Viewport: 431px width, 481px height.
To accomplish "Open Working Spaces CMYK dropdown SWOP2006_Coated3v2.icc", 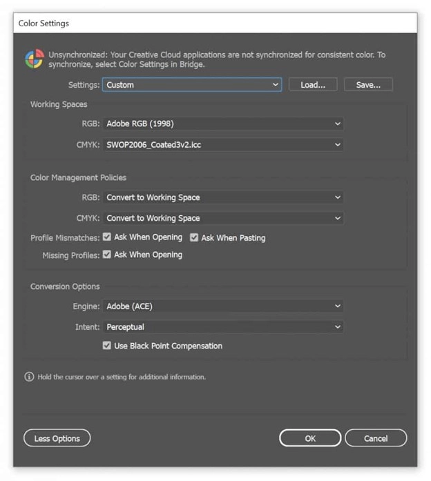I will pyautogui.click(x=223, y=145).
